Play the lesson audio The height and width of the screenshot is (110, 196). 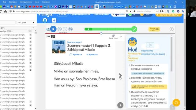(x=53, y=29)
